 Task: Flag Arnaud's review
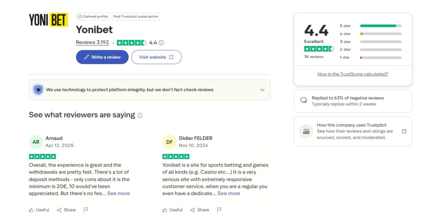coord(86,210)
